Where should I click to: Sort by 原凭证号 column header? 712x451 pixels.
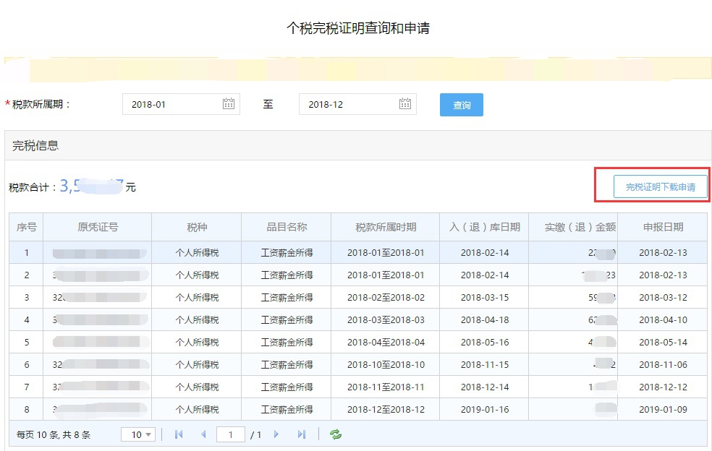98,227
